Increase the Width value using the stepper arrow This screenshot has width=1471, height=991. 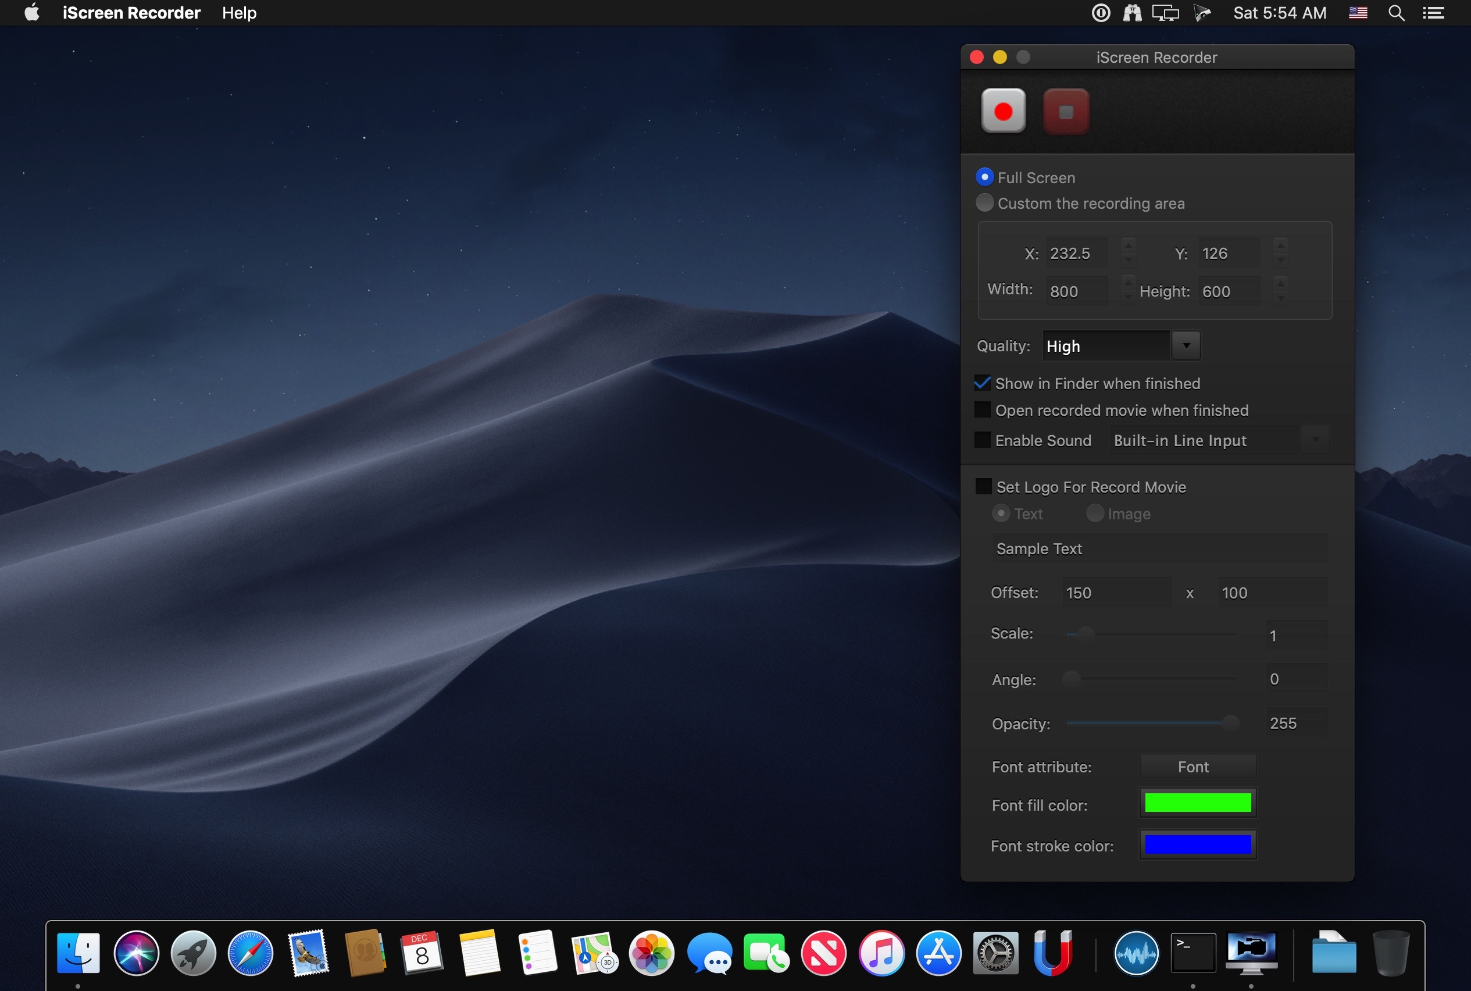[x=1128, y=284]
